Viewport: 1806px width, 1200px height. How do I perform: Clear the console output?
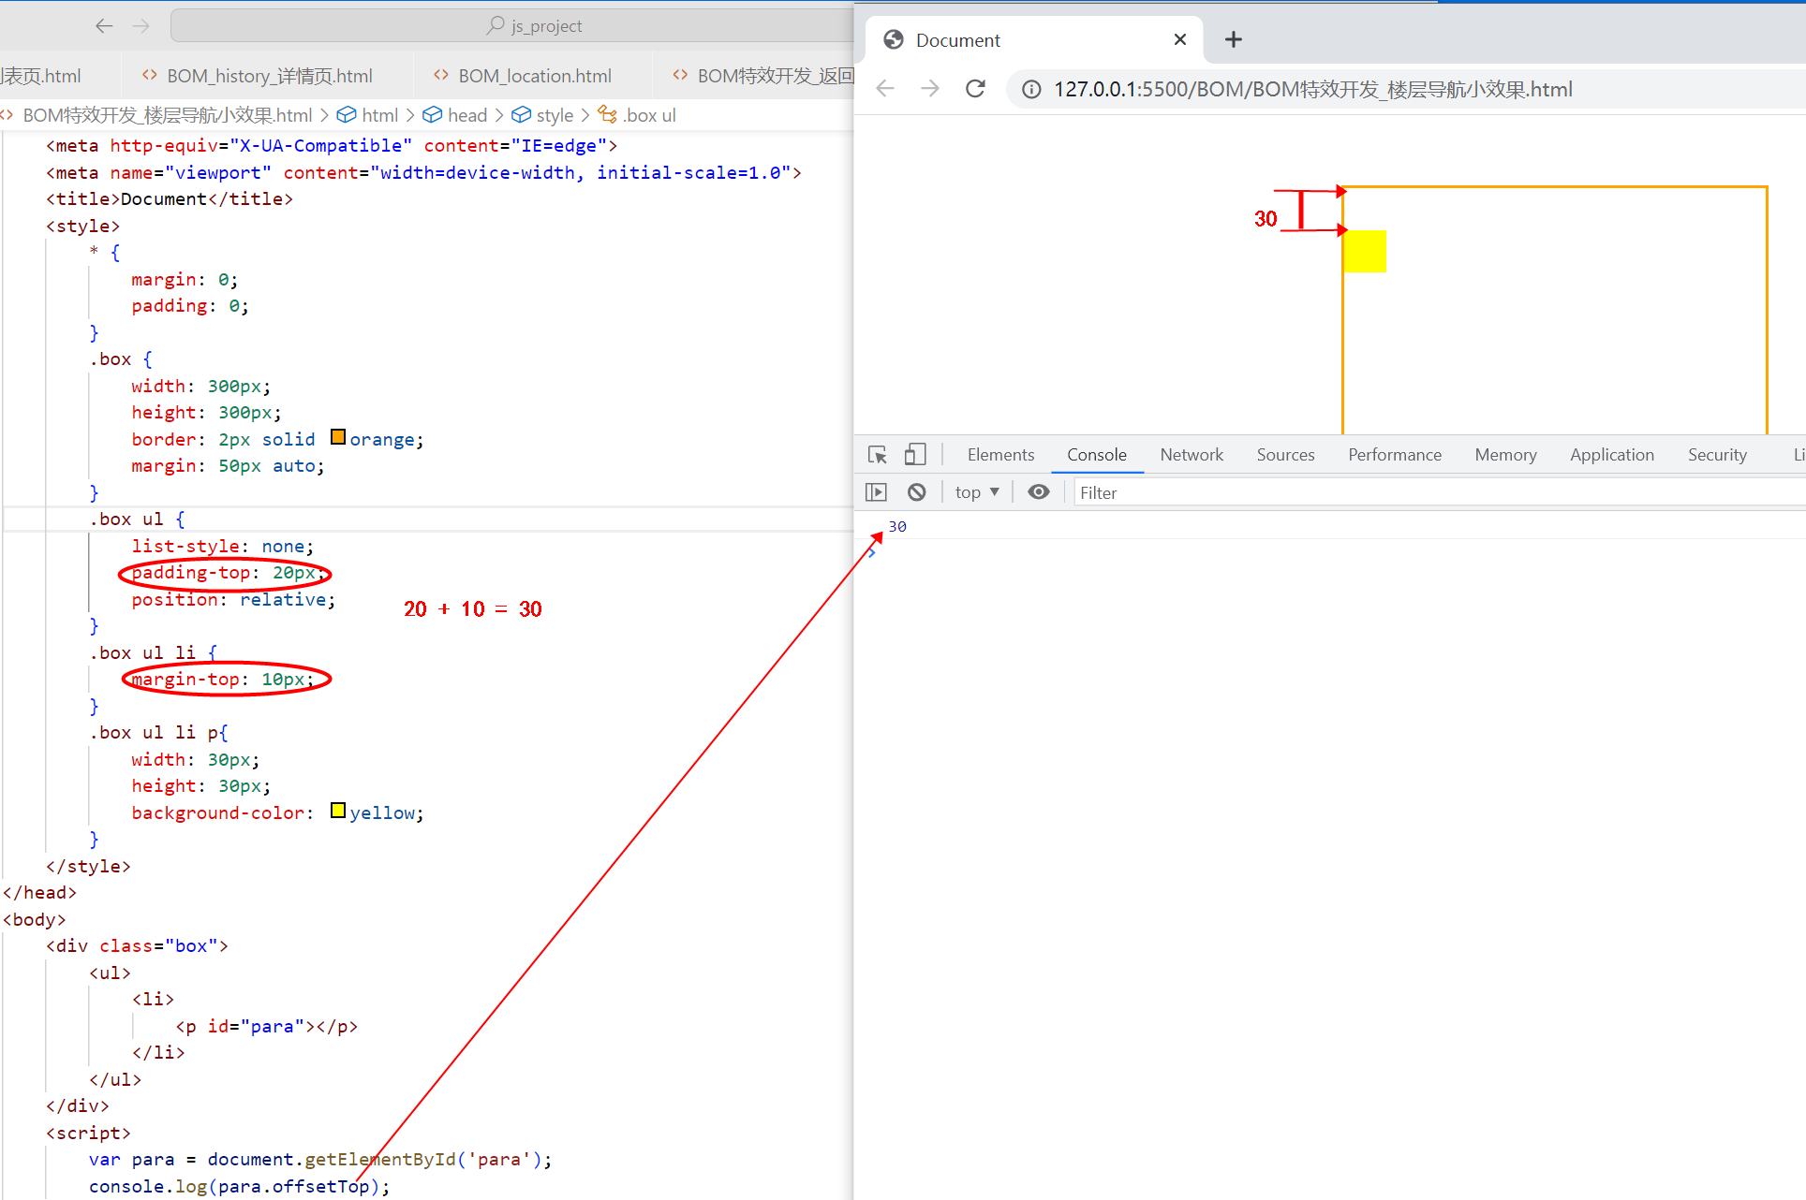click(917, 492)
